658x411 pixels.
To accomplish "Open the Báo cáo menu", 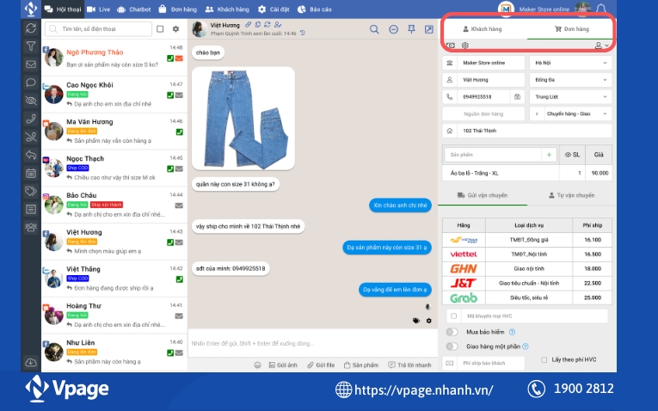I will click(x=315, y=9).
